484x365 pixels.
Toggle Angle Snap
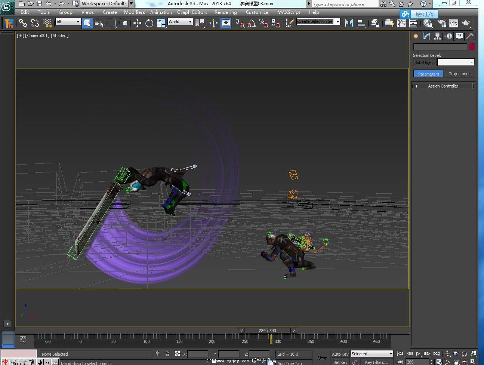point(252,23)
